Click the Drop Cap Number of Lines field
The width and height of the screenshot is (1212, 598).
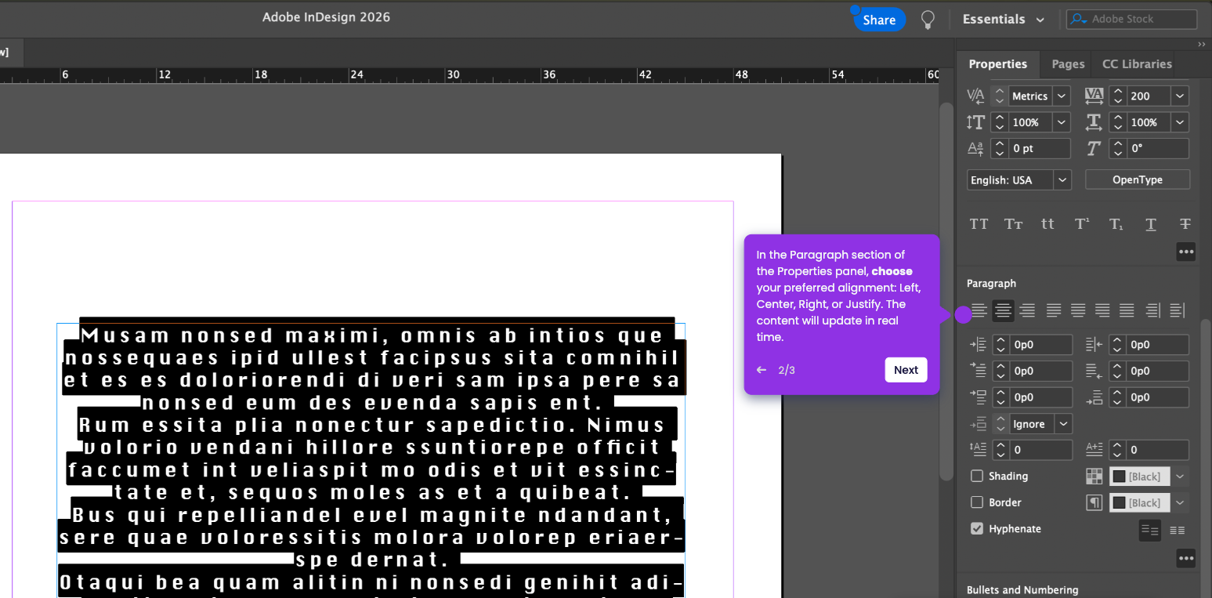[x=1041, y=450]
